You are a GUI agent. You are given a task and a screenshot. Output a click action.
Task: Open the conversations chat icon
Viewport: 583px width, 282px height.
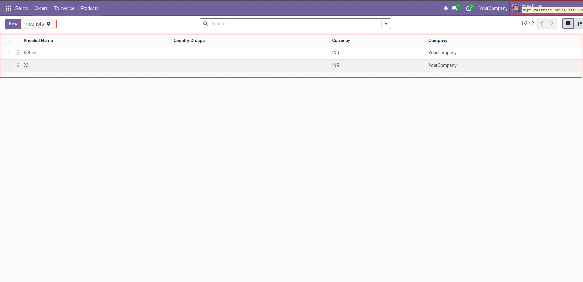click(x=455, y=8)
